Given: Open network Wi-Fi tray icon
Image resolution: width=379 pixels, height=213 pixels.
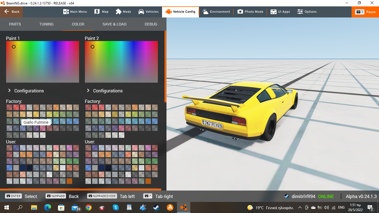Looking at the screenshot, I should point(333,207).
